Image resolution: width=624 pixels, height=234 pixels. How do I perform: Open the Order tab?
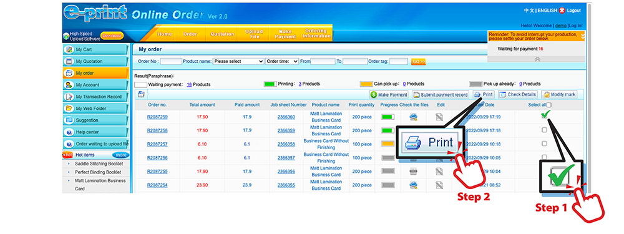pos(190,34)
